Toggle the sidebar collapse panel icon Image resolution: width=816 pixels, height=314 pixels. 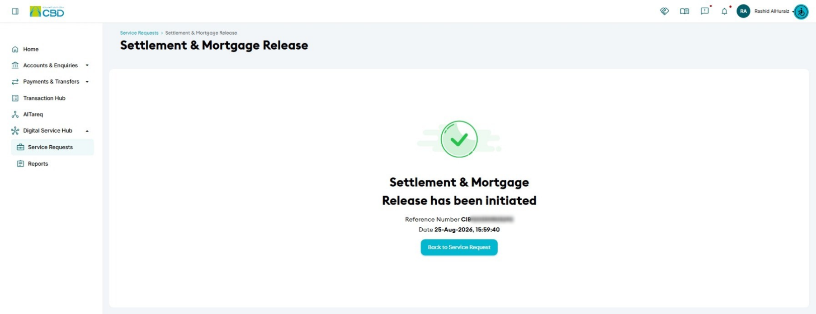(x=15, y=11)
